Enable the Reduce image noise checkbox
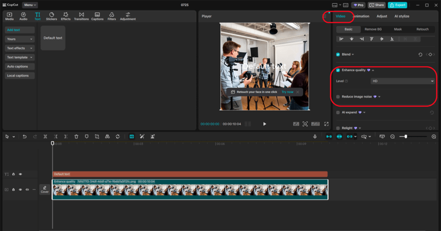 click(338, 96)
